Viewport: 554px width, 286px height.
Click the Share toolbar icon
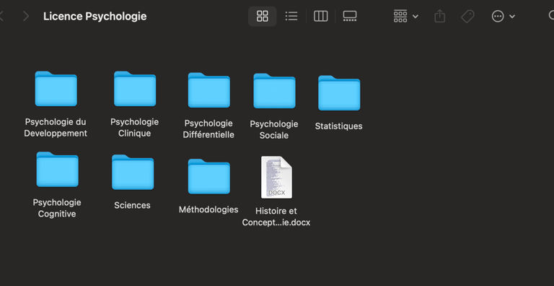(x=439, y=17)
